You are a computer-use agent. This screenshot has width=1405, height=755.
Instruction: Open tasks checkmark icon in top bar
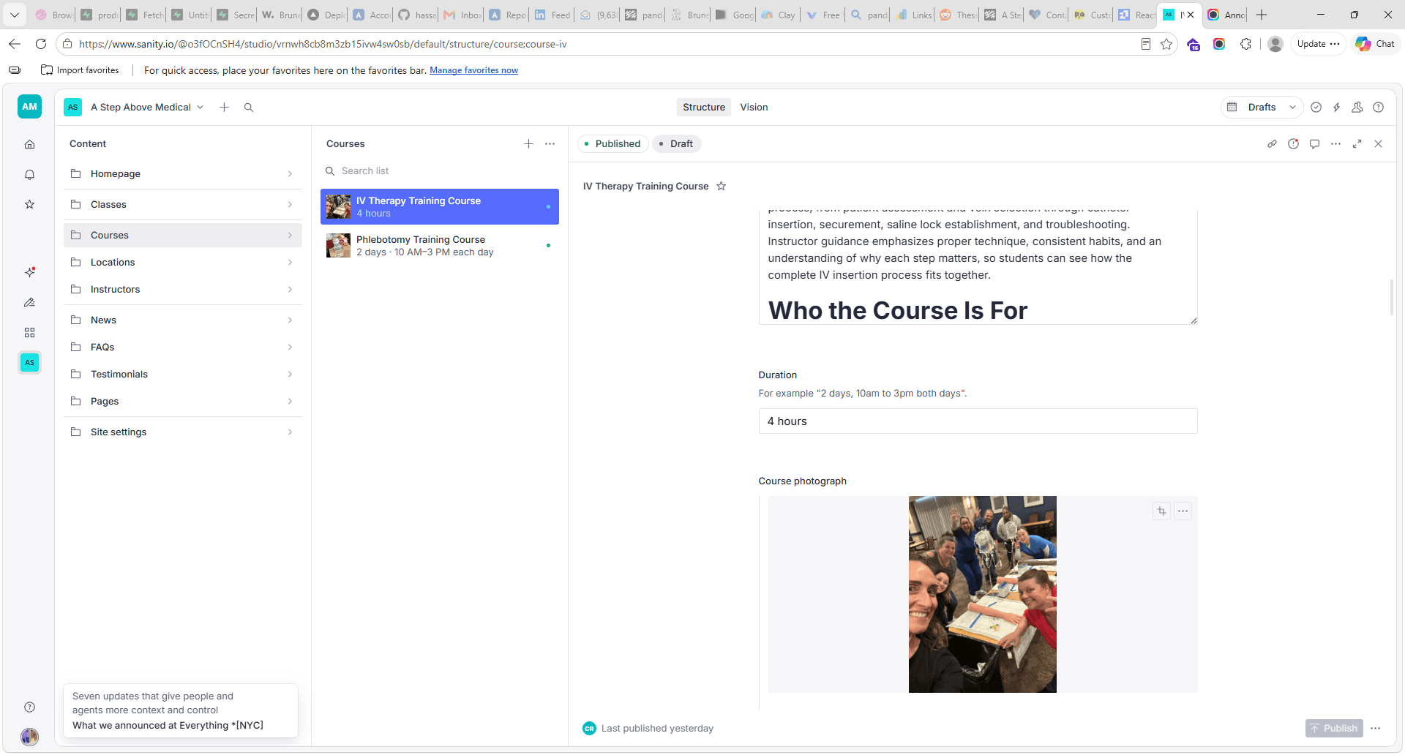point(1316,107)
